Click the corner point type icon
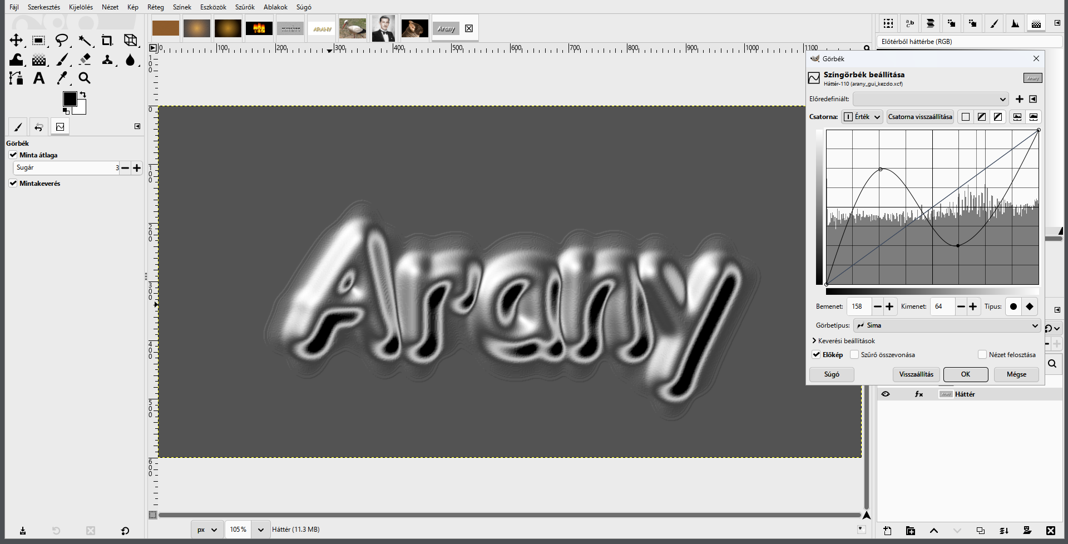This screenshot has width=1068, height=544. coord(1030,306)
